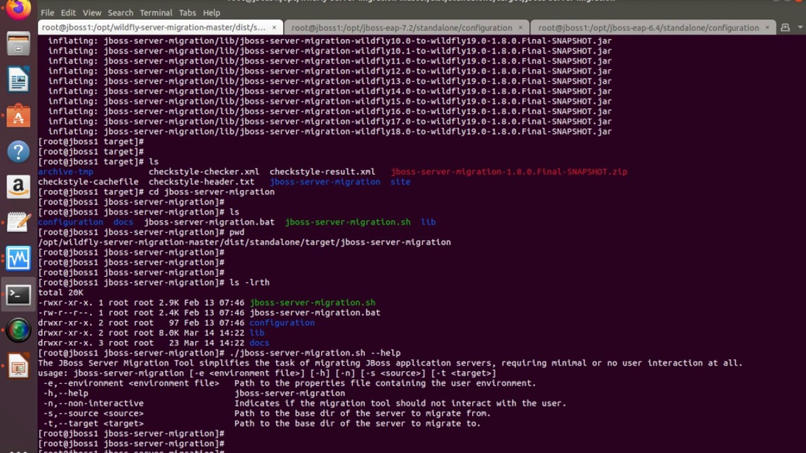Click the 'total 20K' output line
806x453 pixels.
[60, 293]
